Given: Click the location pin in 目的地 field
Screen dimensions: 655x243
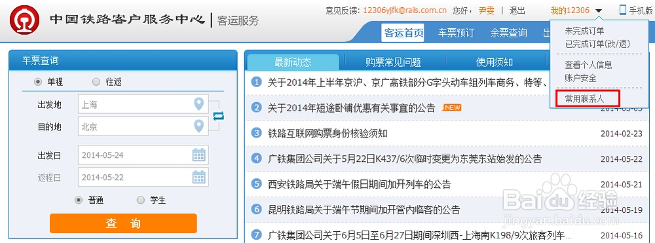Looking at the screenshot, I should (199, 126).
